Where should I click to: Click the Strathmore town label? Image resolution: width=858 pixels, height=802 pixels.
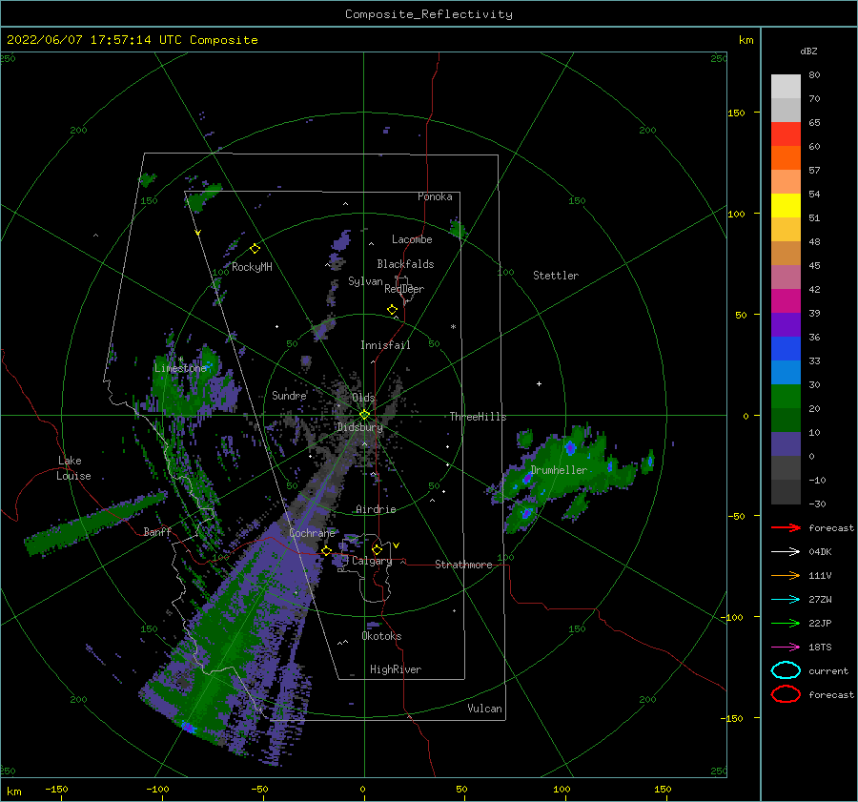pyautogui.click(x=463, y=565)
